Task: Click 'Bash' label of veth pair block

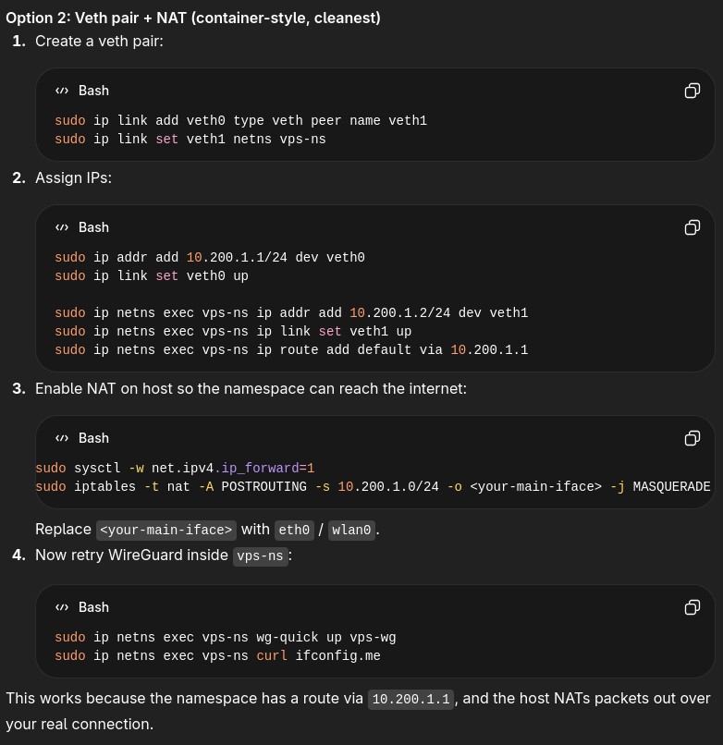Action: click(x=93, y=91)
